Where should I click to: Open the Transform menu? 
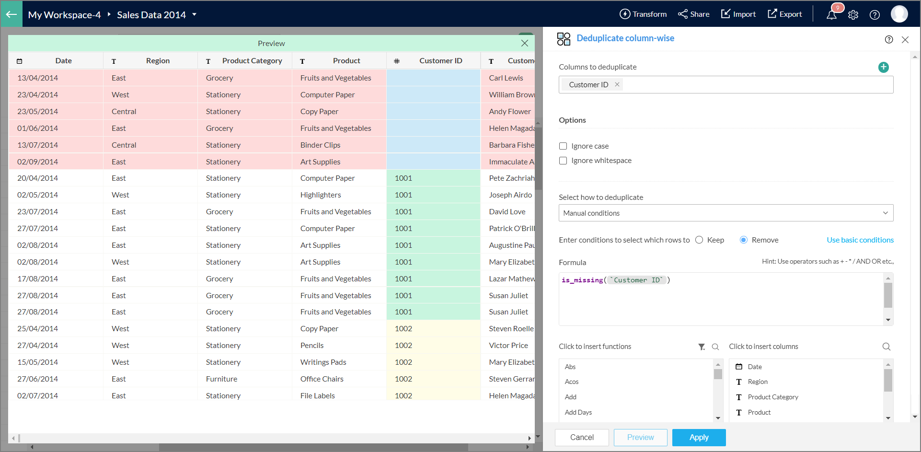[x=643, y=14]
